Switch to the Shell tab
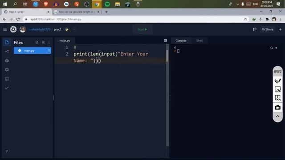Viewport: 285px width, 160px height. pyautogui.click(x=199, y=40)
